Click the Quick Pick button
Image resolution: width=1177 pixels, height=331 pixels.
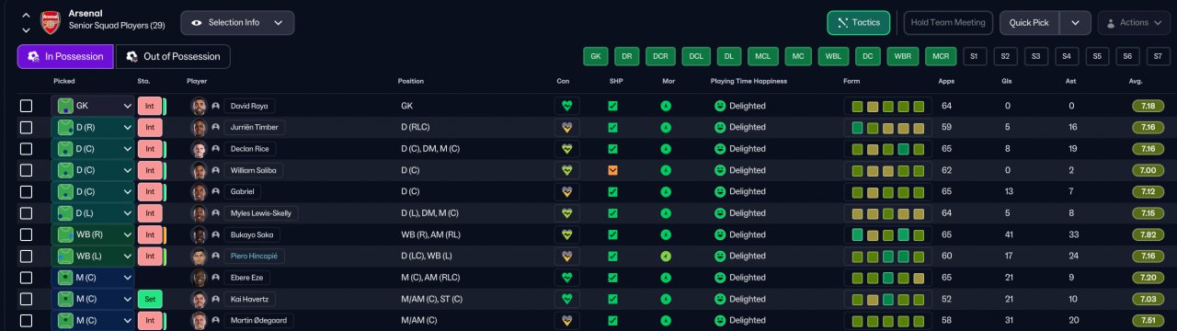tap(1030, 23)
